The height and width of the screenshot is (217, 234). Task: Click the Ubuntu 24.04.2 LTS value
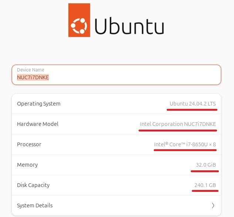(193, 104)
